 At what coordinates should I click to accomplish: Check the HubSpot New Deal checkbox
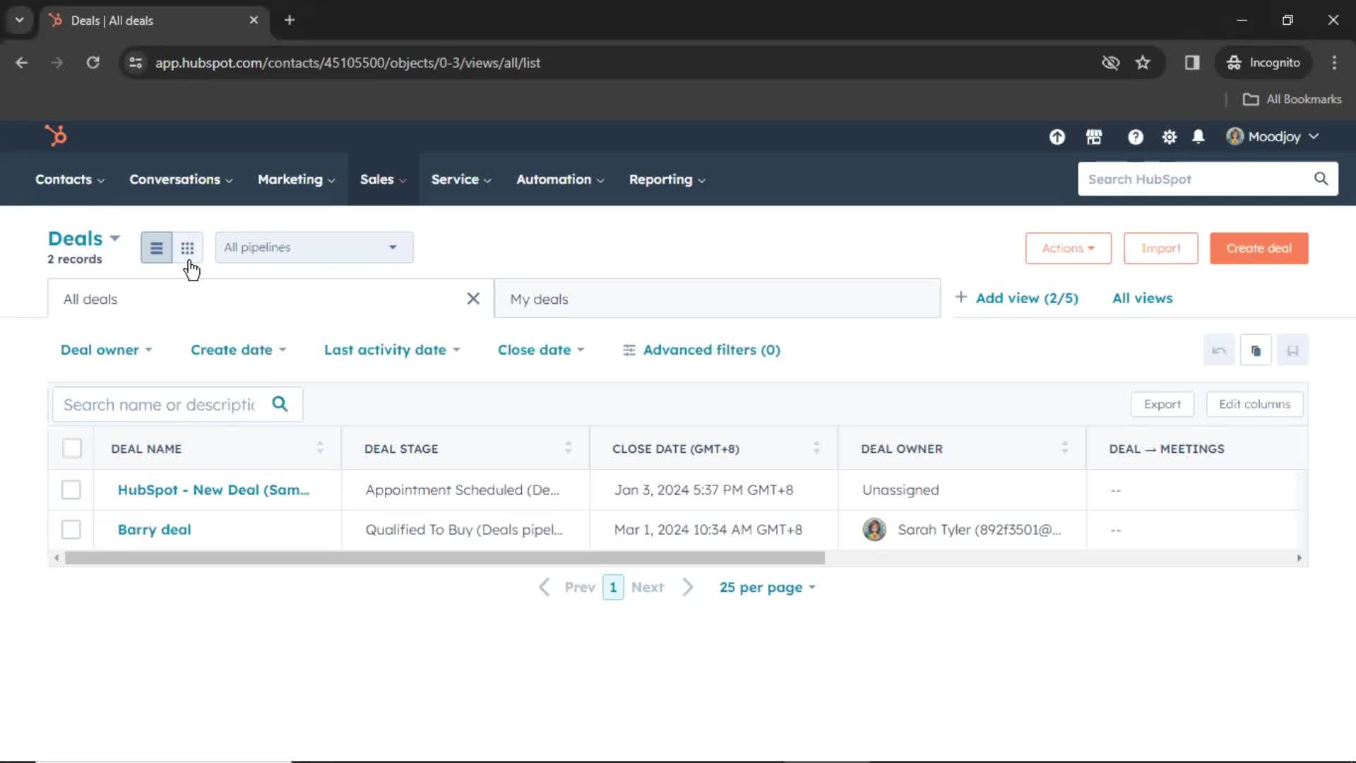(71, 489)
